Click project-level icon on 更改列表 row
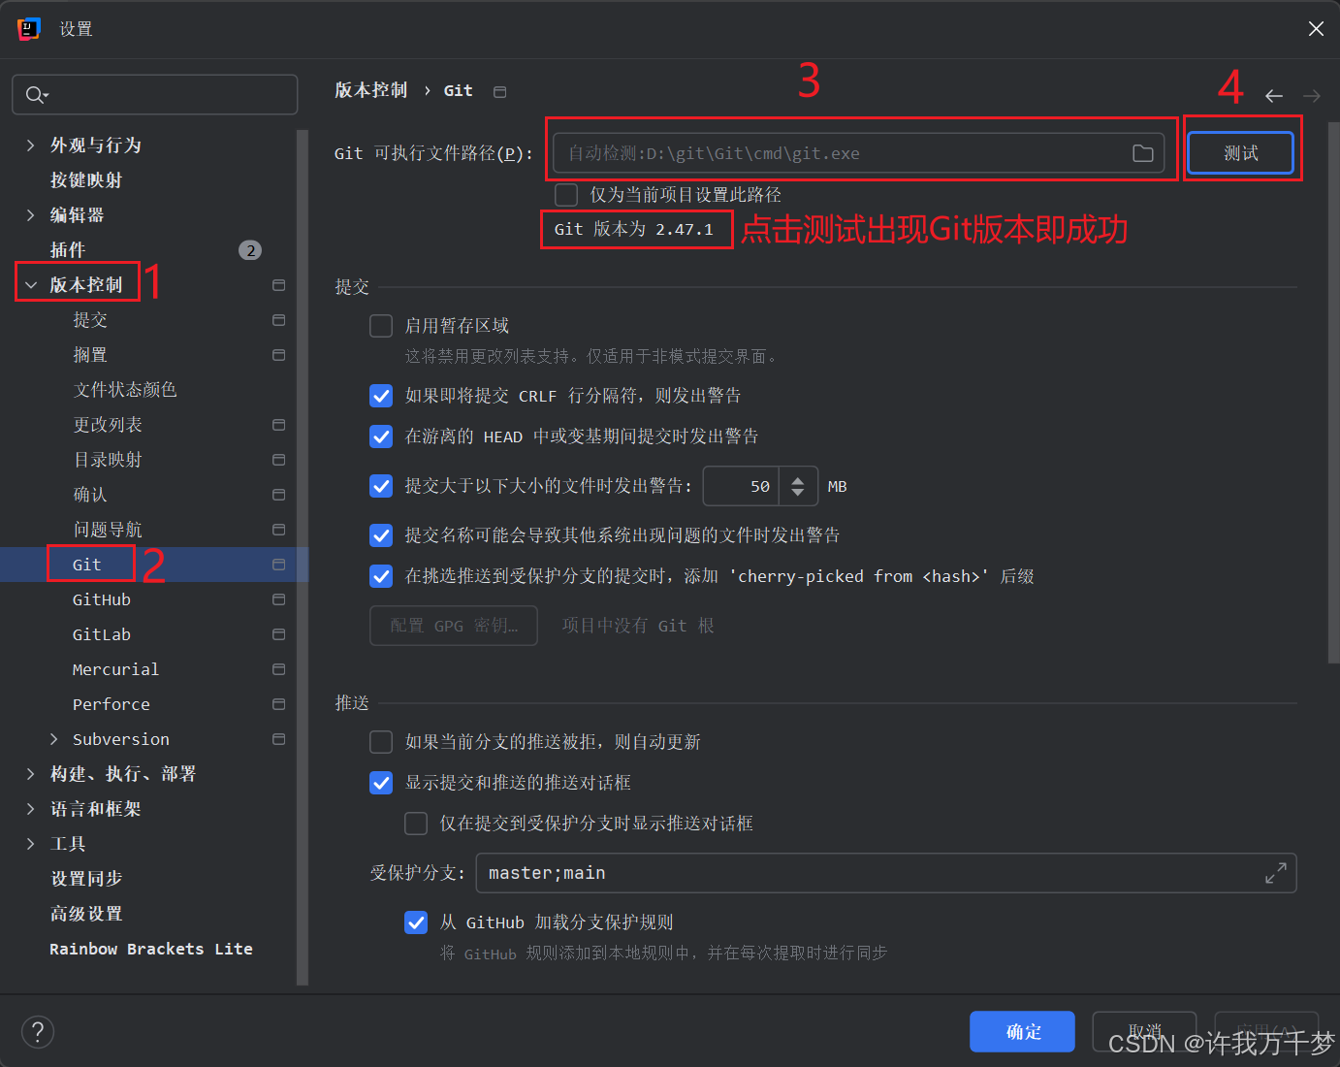 279,425
